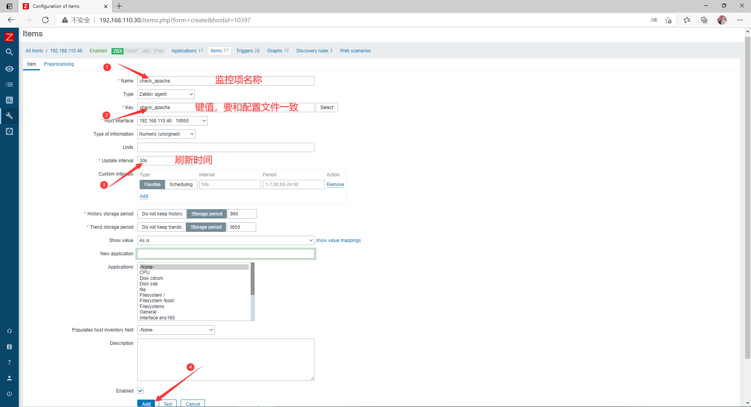Viewport: 751px width, 407px height.
Task: Switch to the Preprocessing tab
Action: (59, 64)
